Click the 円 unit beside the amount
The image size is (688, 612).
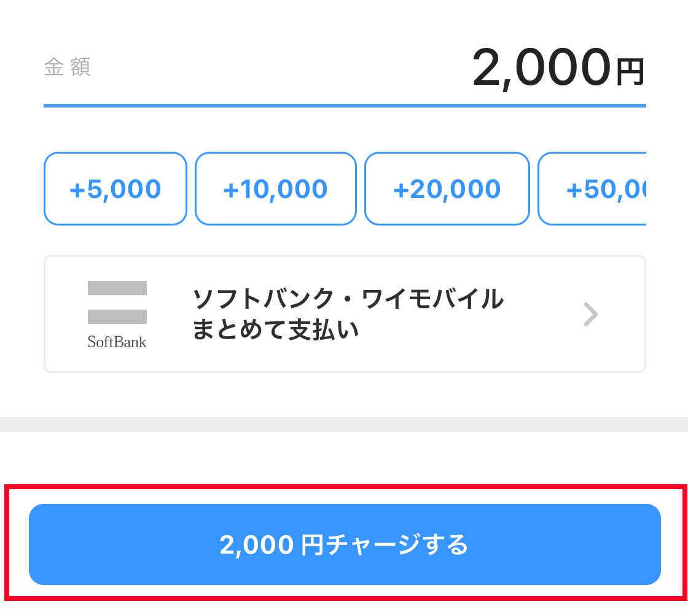tap(630, 72)
